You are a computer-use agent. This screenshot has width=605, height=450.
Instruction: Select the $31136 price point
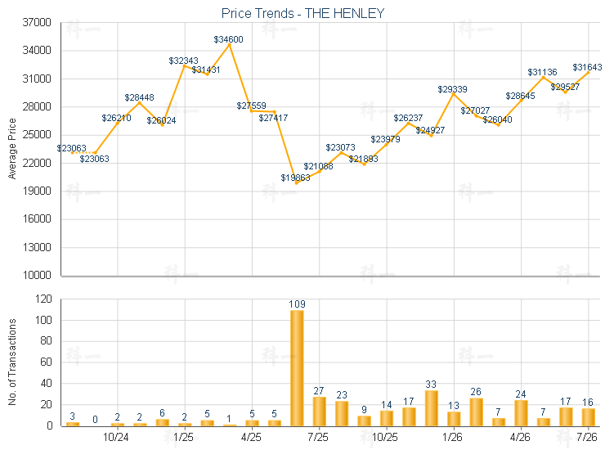(544, 77)
